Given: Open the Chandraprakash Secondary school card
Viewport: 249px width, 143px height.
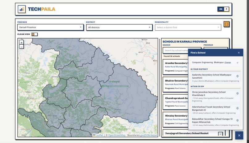Looking at the screenshot, I should point(175,102).
